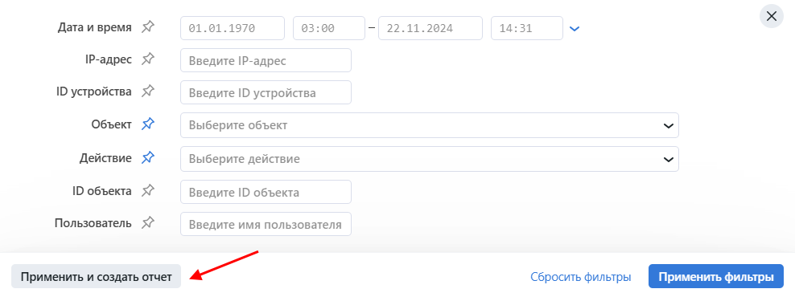Click the start date field 01.01.1970

[x=233, y=28]
